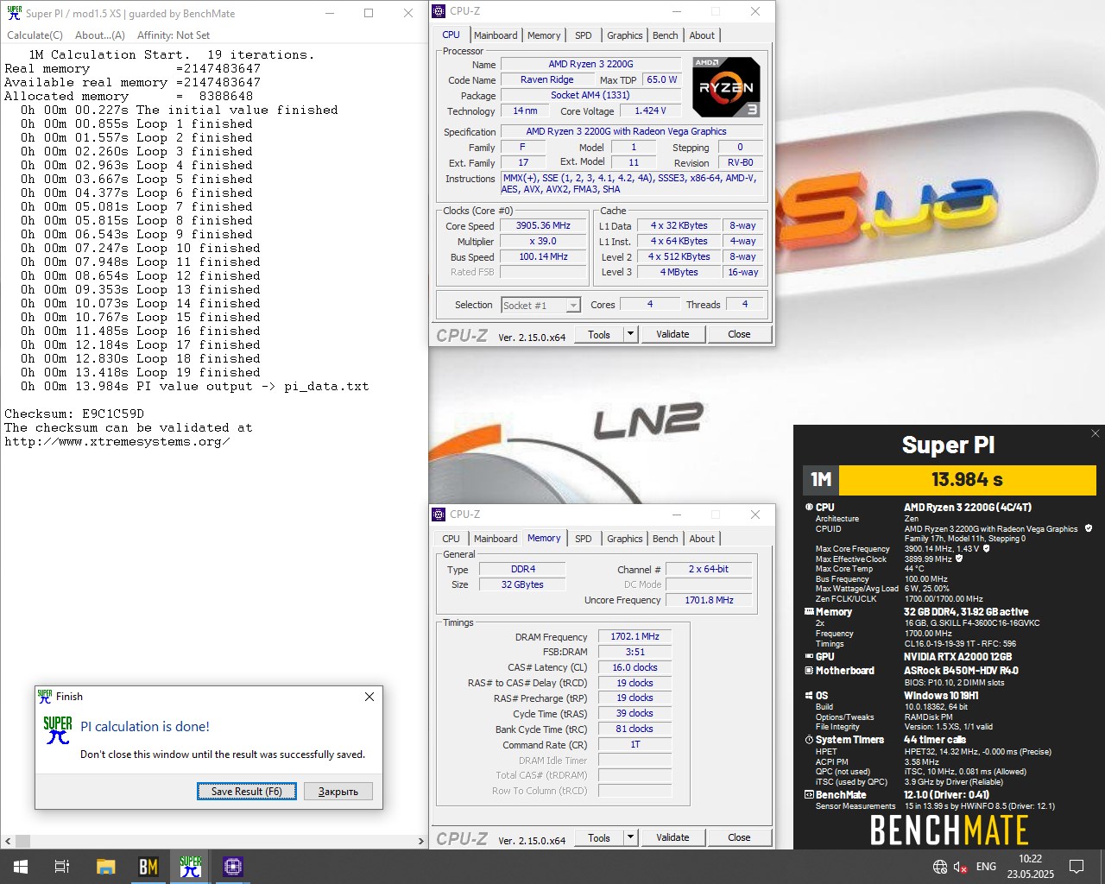
Task: Click Save Result (F6) button
Action: pos(247,791)
